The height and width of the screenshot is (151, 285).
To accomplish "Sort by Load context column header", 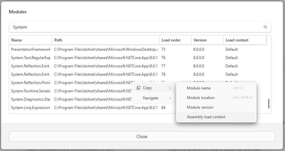I will point(244,40).
